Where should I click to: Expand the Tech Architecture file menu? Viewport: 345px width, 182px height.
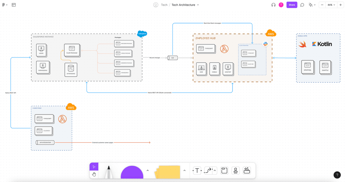click(x=198, y=5)
